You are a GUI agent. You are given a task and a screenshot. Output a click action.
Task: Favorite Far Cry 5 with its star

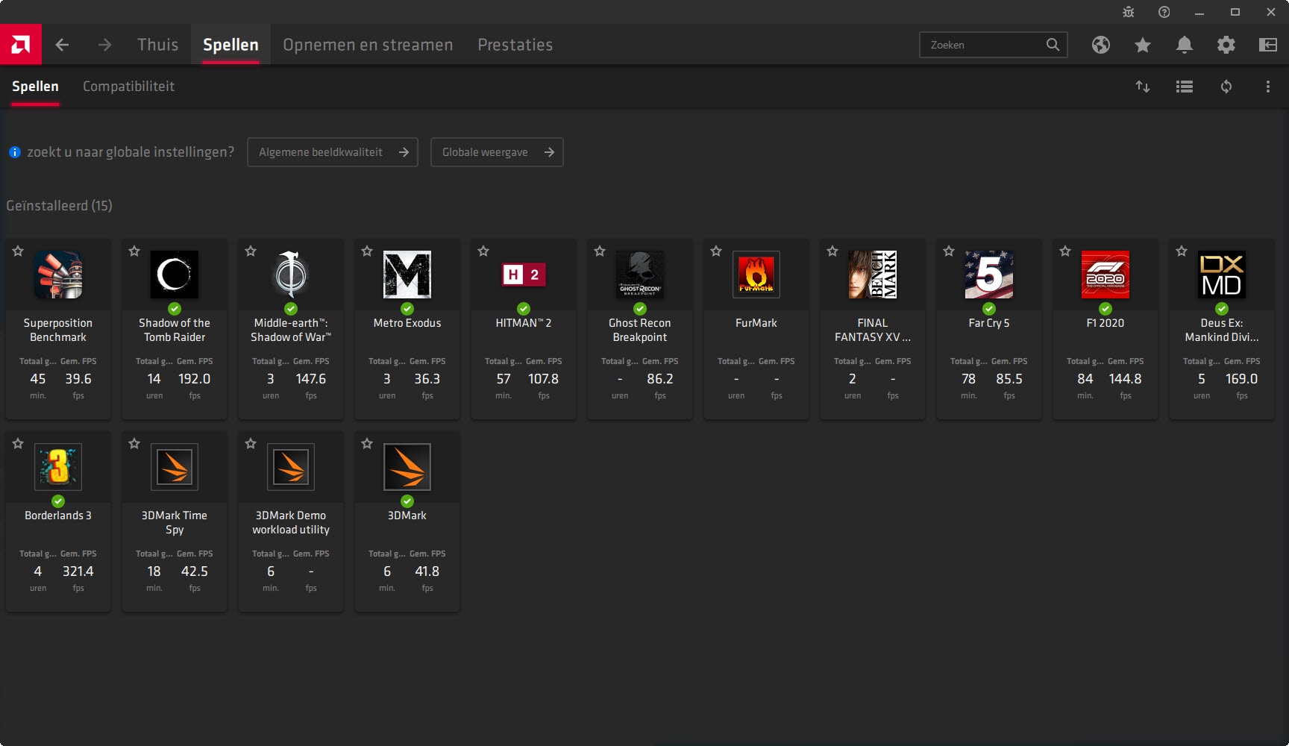click(949, 251)
